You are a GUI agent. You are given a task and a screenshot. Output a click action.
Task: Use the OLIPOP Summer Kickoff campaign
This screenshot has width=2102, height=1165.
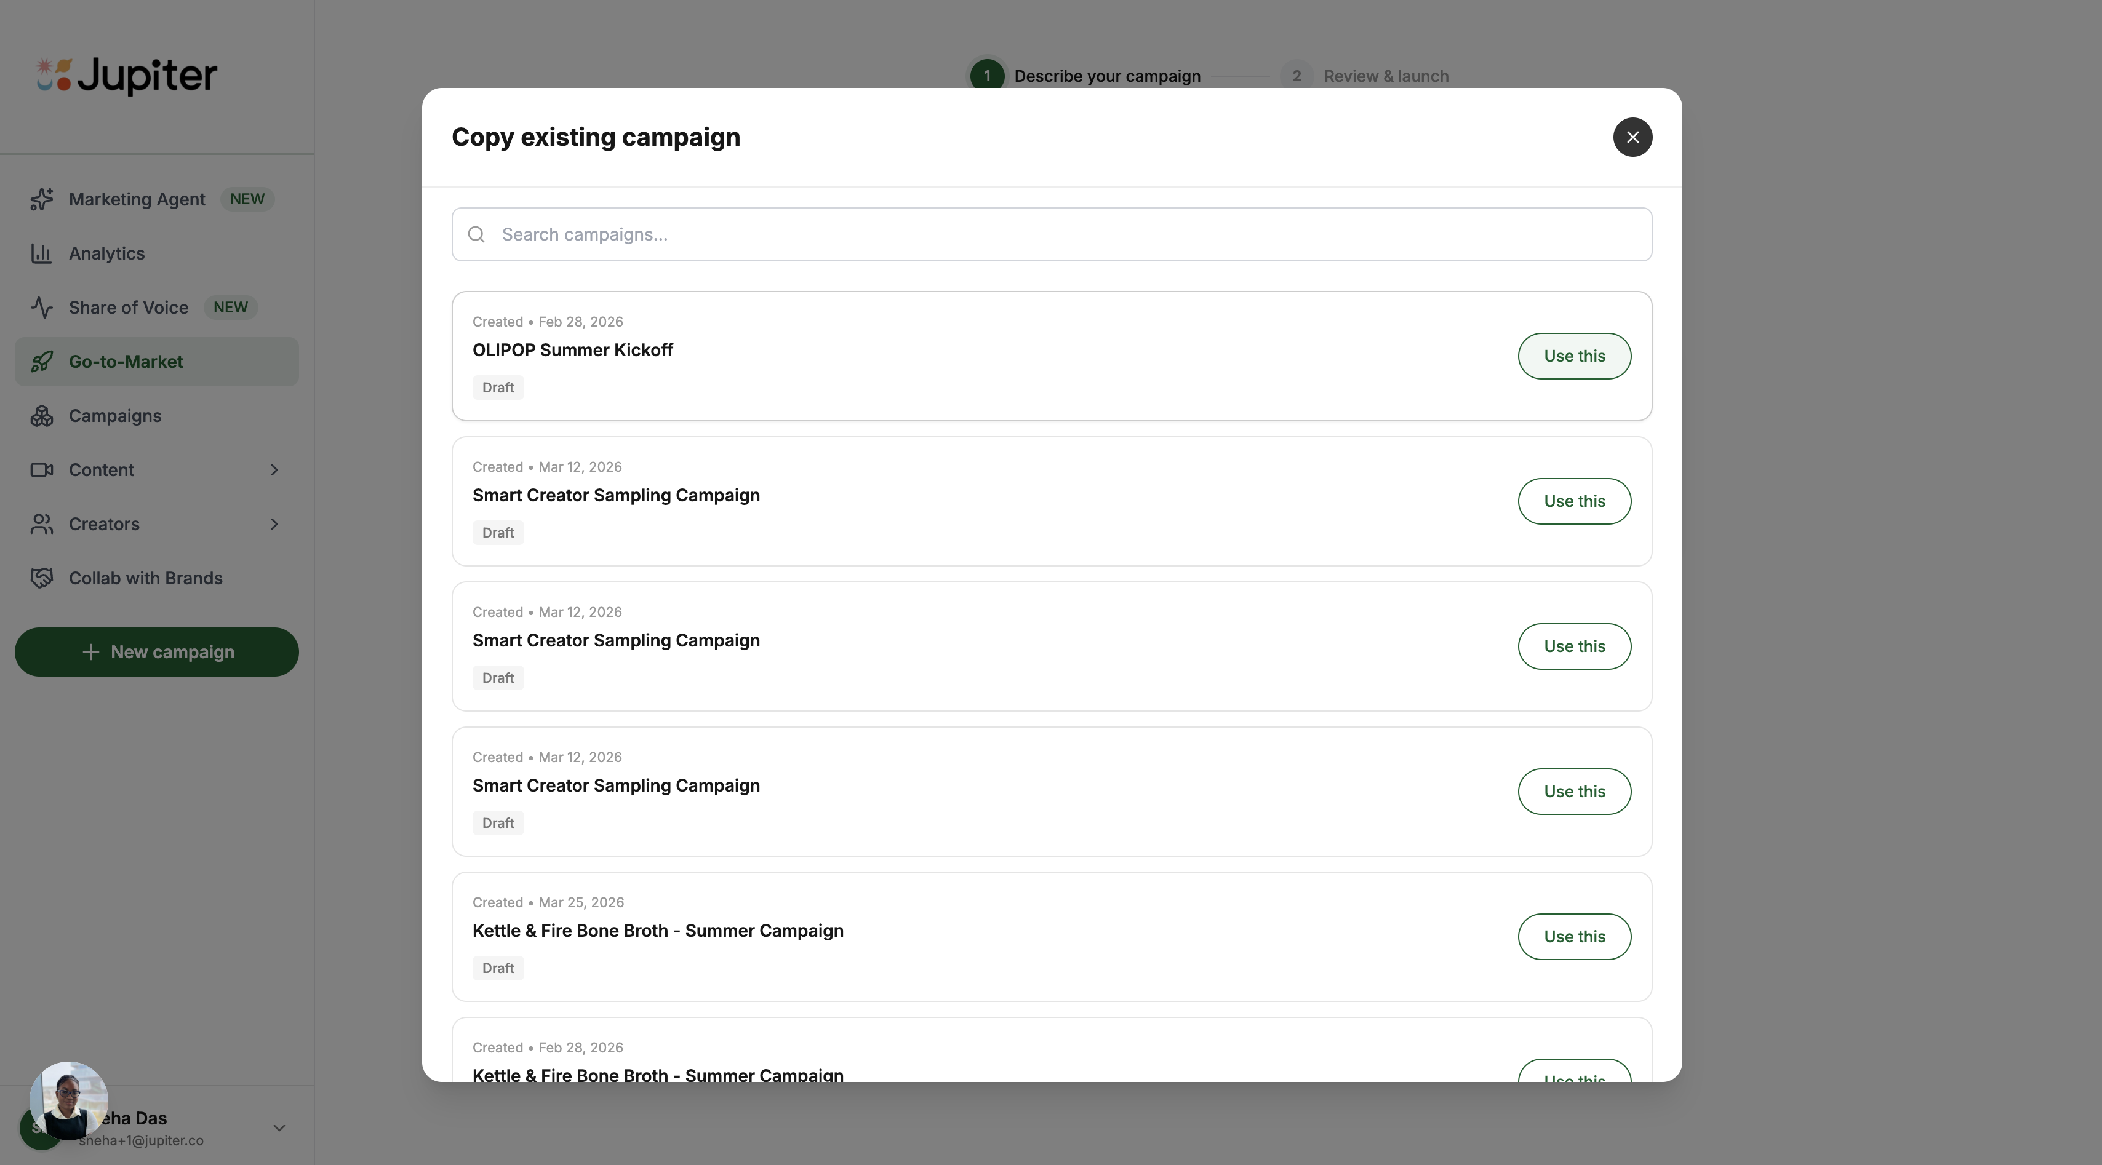1573,356
